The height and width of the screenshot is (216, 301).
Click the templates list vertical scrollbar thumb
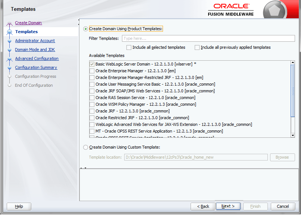[x=293, y=91]
